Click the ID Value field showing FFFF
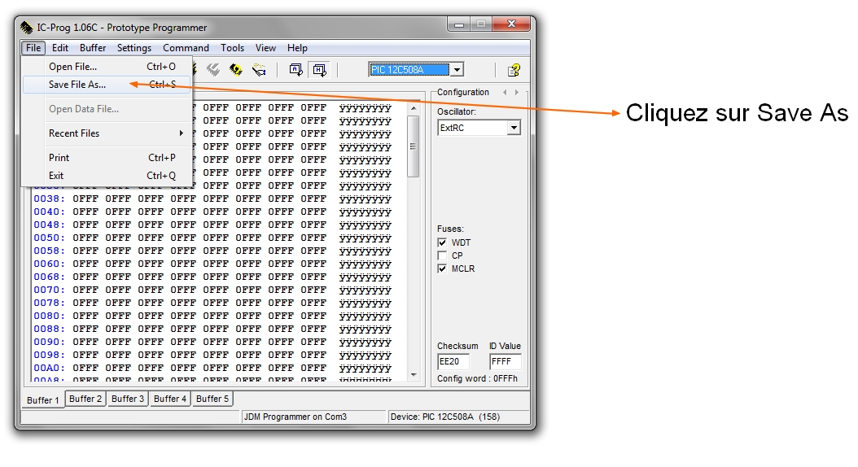This screenshot has height=467, width=858. [505, 361]
